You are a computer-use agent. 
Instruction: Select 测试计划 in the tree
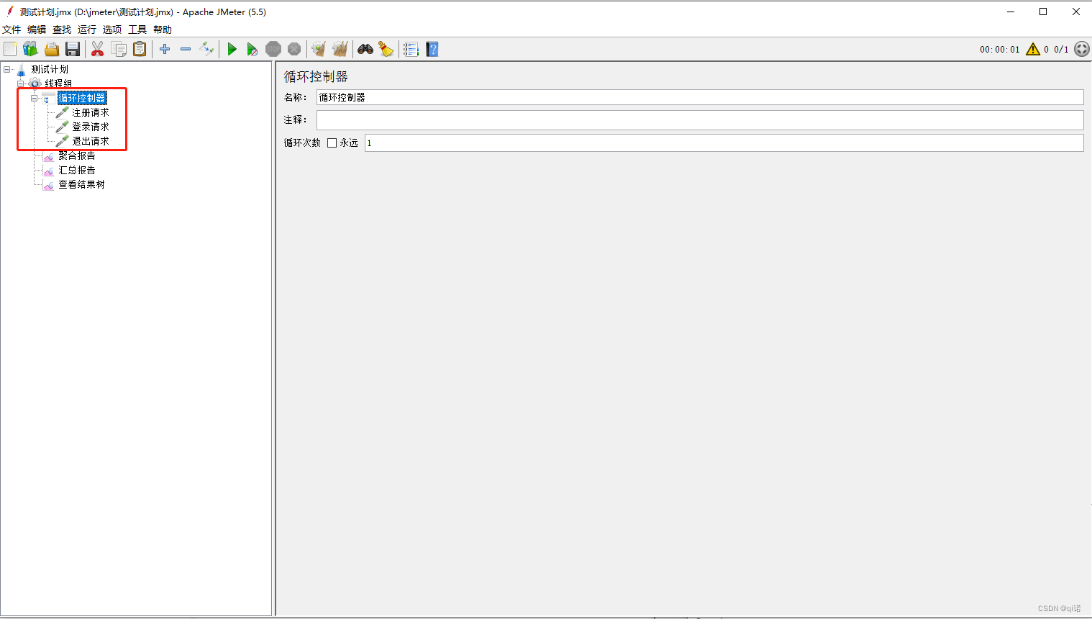click(50, 69)
